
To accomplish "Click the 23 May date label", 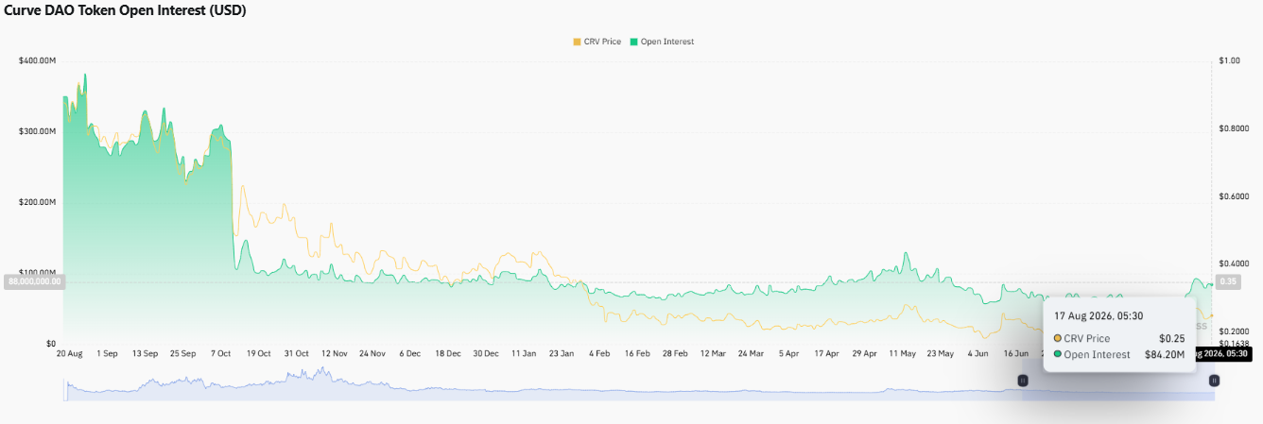I will 940,353.
